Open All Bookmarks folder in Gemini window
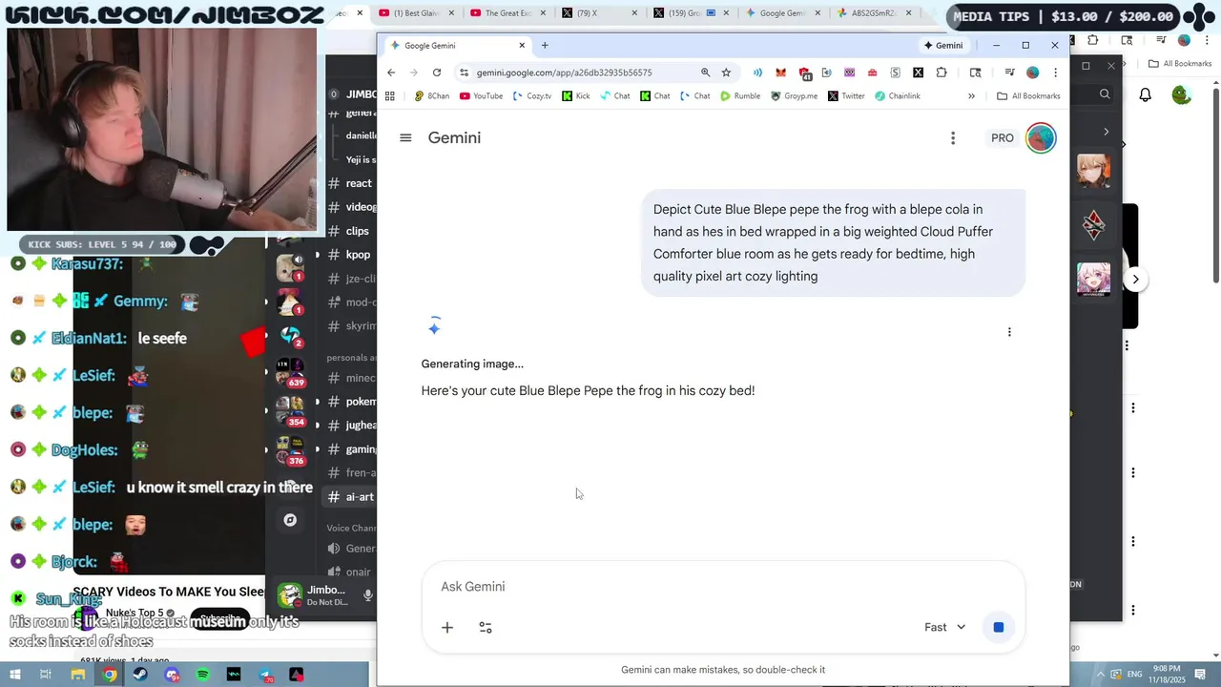This screenshot has width=1221, height=687. [1028, 96]
